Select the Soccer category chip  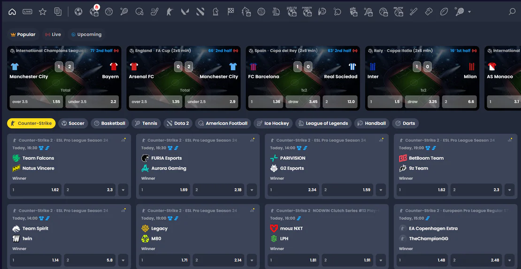pos(73,123)
